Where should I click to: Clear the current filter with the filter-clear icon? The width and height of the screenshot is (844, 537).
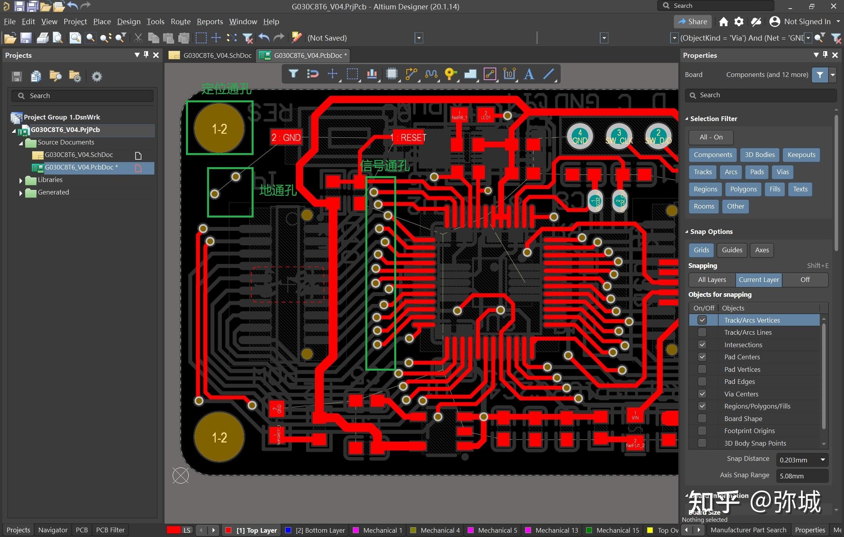(x=836, y=38)
